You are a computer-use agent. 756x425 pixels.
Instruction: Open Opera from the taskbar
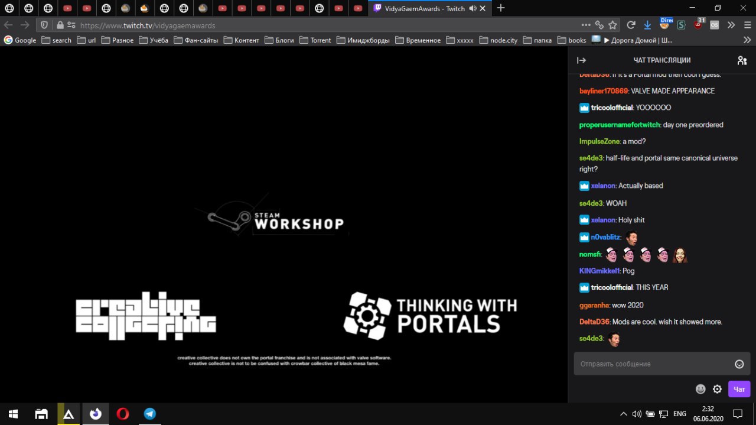tap(123, 414)
